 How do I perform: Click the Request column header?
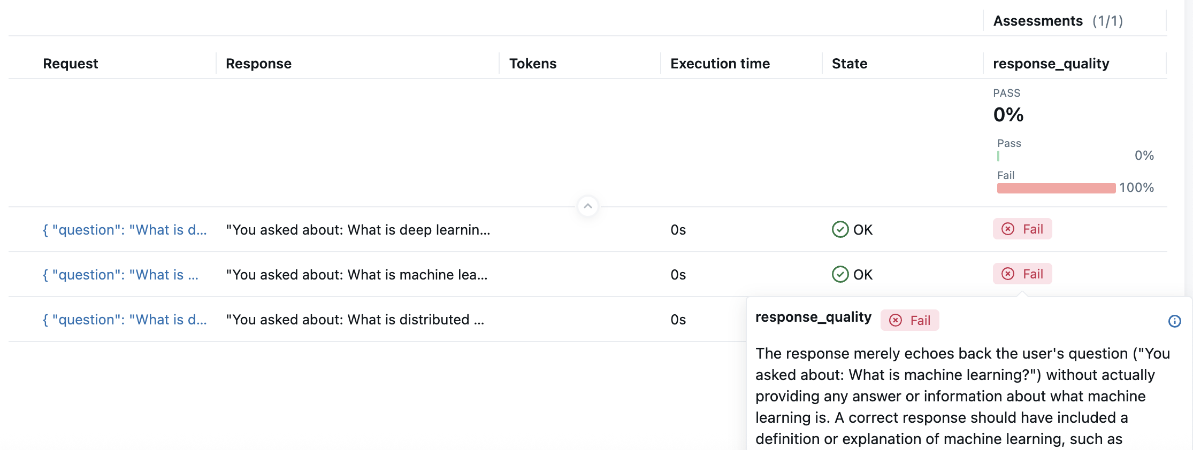[x=71, y=64]
